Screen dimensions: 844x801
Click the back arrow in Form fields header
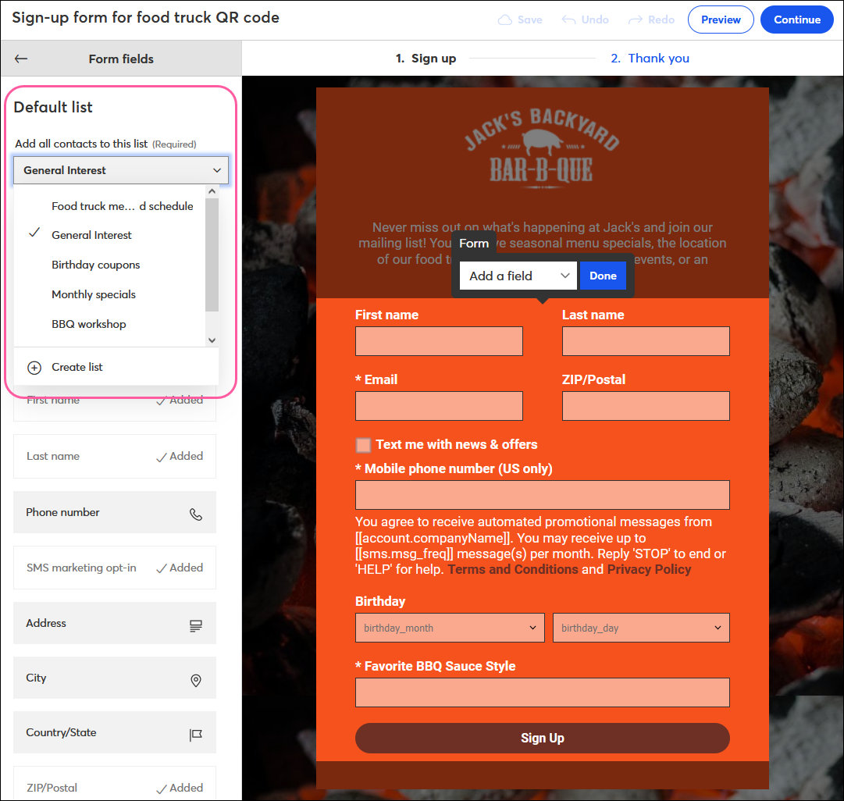[x=21, y=59]
